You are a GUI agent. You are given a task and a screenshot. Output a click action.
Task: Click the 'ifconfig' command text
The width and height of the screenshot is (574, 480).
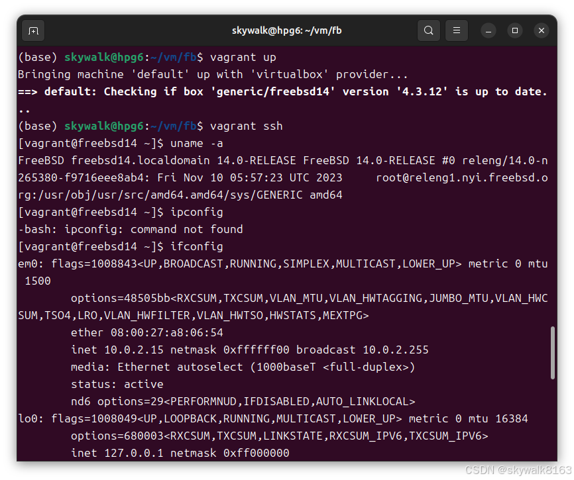(x=197, y=246)
